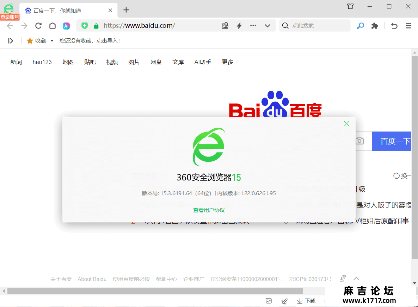Click the 360安全浏览器15 title text

click(209, 178)
